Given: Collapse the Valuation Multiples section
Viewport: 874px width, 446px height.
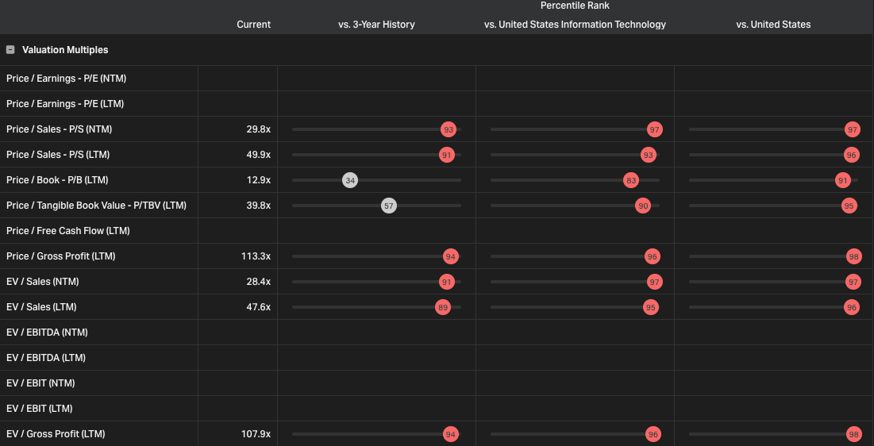Looking at the screenshot, I should [x=10, y=50].
